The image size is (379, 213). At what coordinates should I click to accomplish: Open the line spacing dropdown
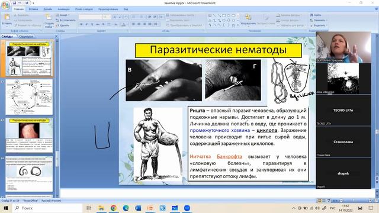click(160, 17)
